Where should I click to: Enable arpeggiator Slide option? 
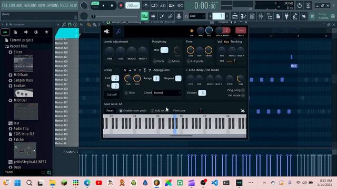click(130, 93)
